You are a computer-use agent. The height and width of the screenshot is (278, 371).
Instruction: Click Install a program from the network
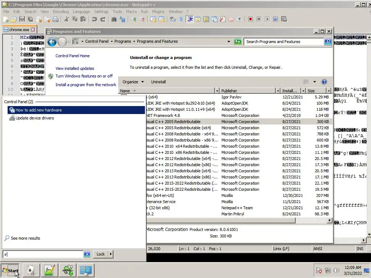(x=86, y=85)
